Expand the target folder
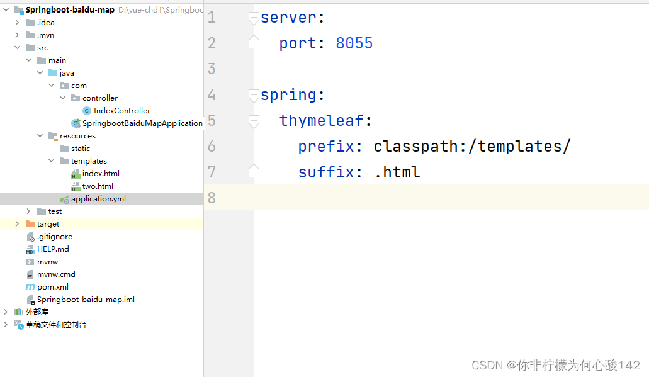The image size is (649, 377). [x=16, y=223]
